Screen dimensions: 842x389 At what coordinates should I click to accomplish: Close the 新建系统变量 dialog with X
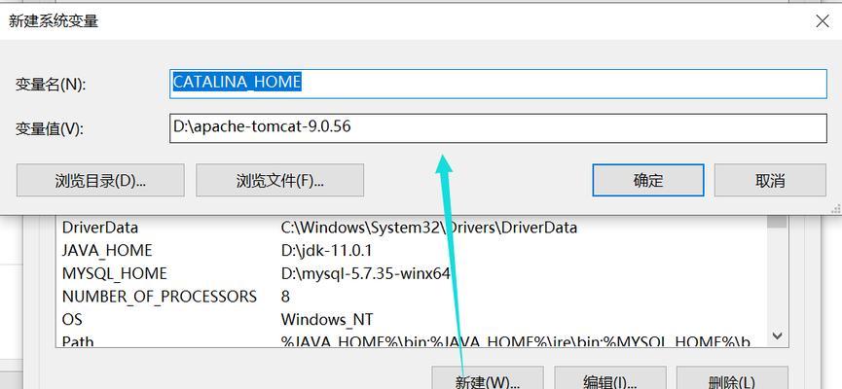(x=823, y=21)
